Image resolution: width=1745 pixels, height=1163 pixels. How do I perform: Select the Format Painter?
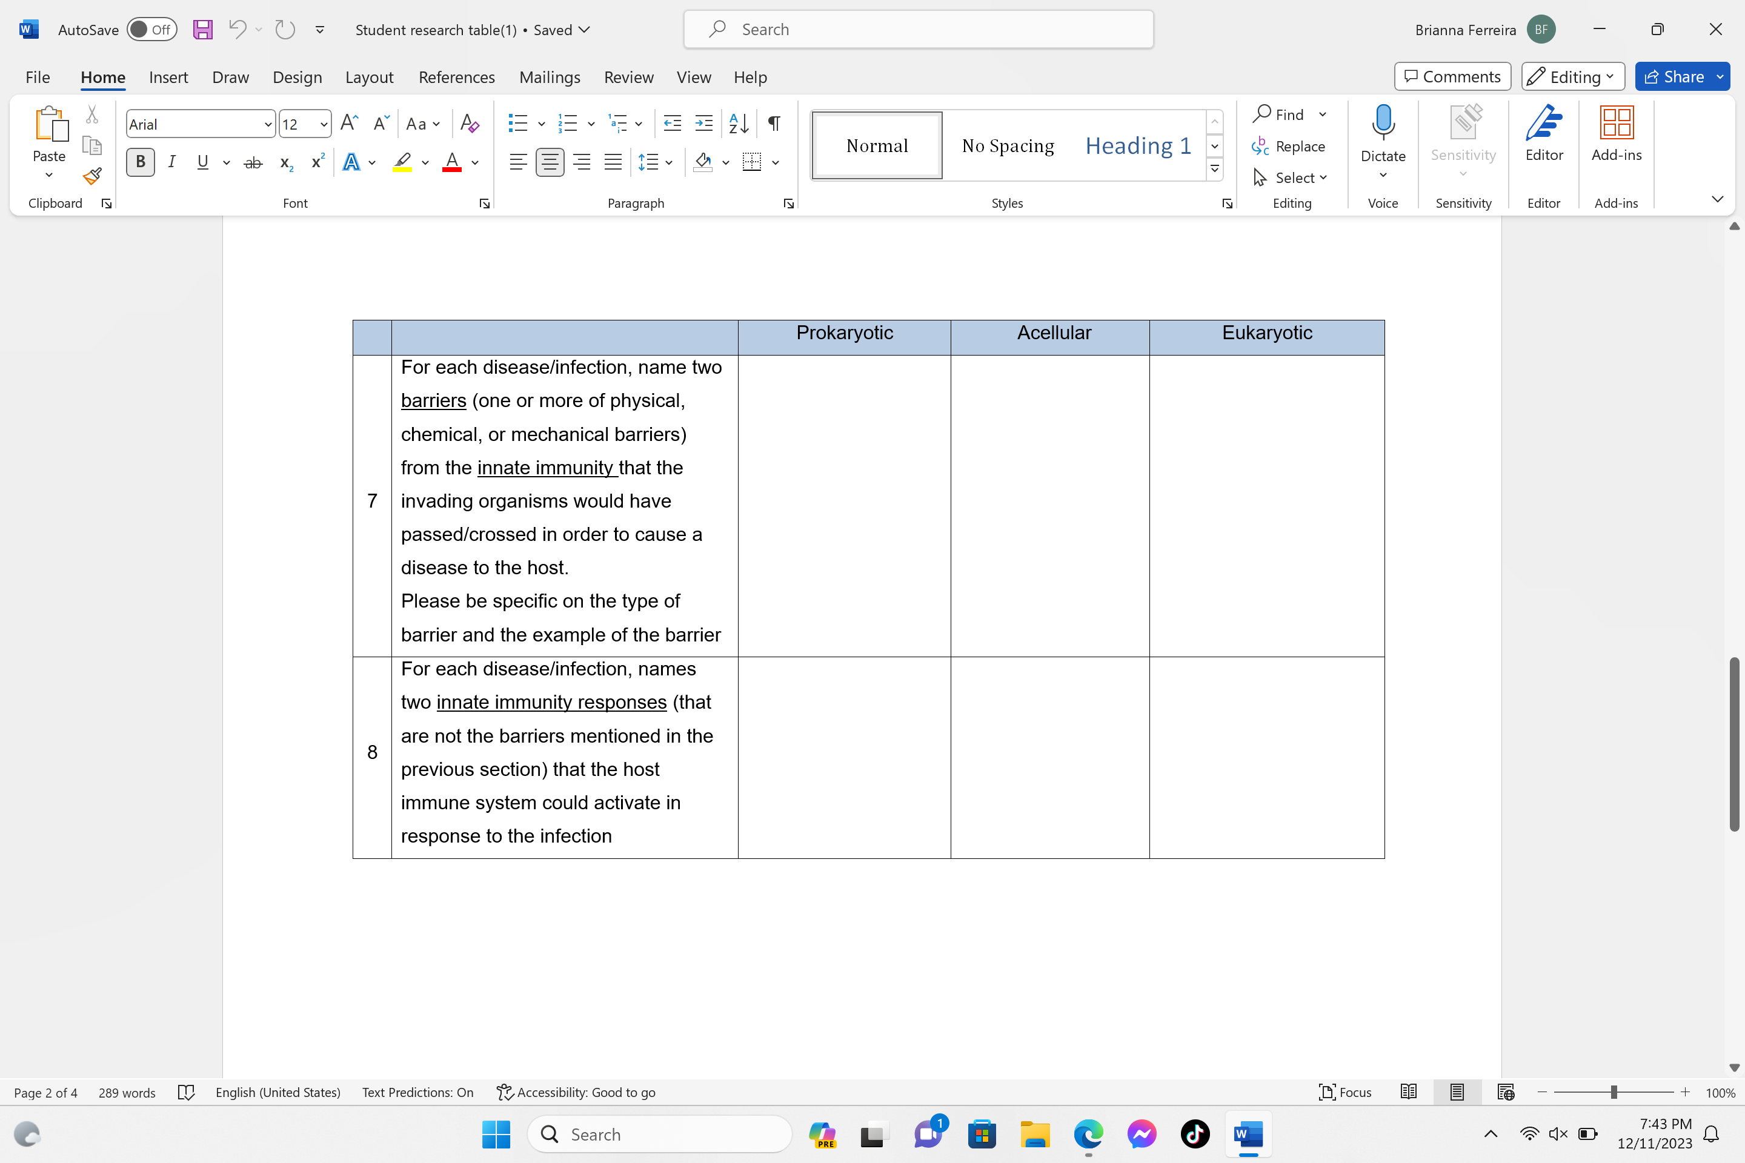point(91,176)
